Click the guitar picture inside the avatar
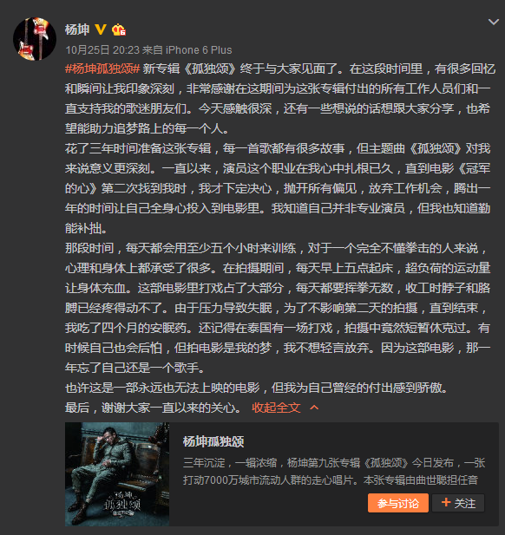This screenshot has width=505, height=535. pyautogui.click(x=33, y=39)
